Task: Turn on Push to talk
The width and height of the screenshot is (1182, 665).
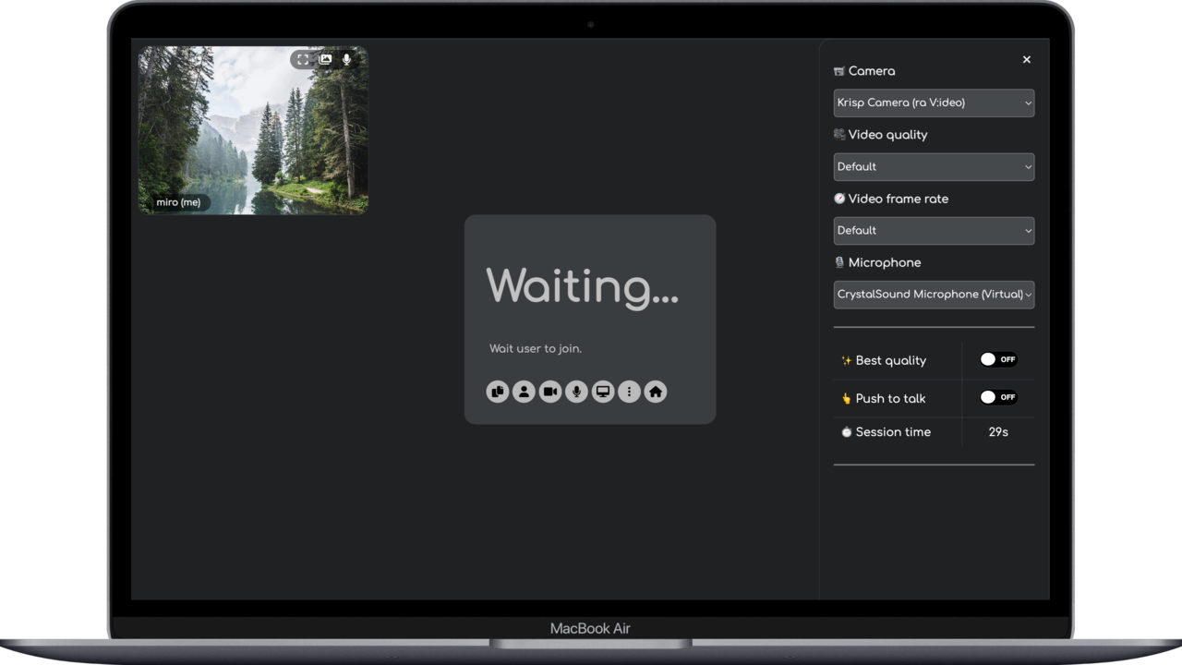Action: [997, 397]
